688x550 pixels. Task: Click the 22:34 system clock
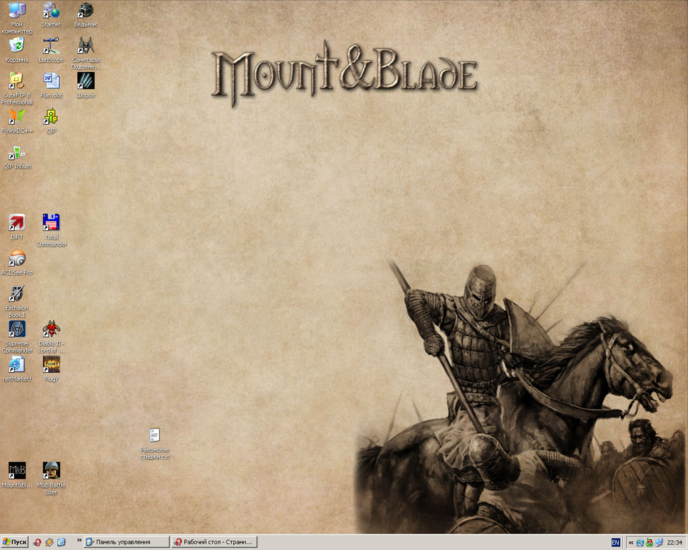click(675, 543)
